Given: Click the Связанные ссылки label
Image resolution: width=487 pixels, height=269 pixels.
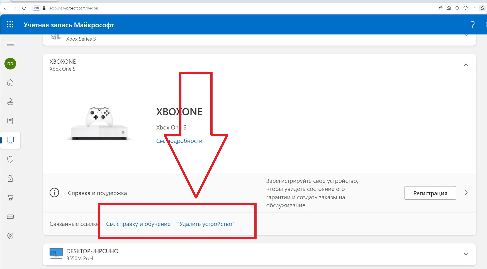Looking at the screenshot, I should (x=74, y=224).
